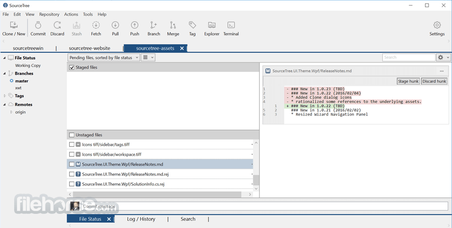Viewport: 452px width, 228px height.
Task: Collapse the File Status tree section
Action: pos(4,58)
